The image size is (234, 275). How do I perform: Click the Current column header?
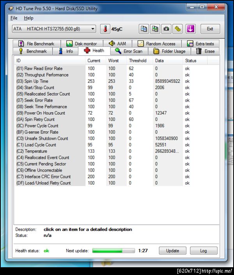click(96, 61)
